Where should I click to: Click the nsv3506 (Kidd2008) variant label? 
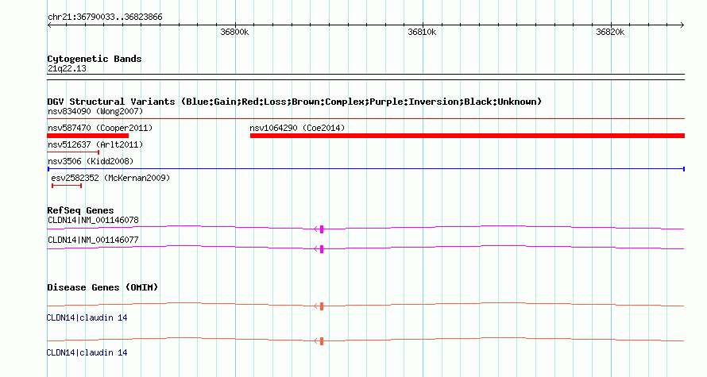pos(91,161)
